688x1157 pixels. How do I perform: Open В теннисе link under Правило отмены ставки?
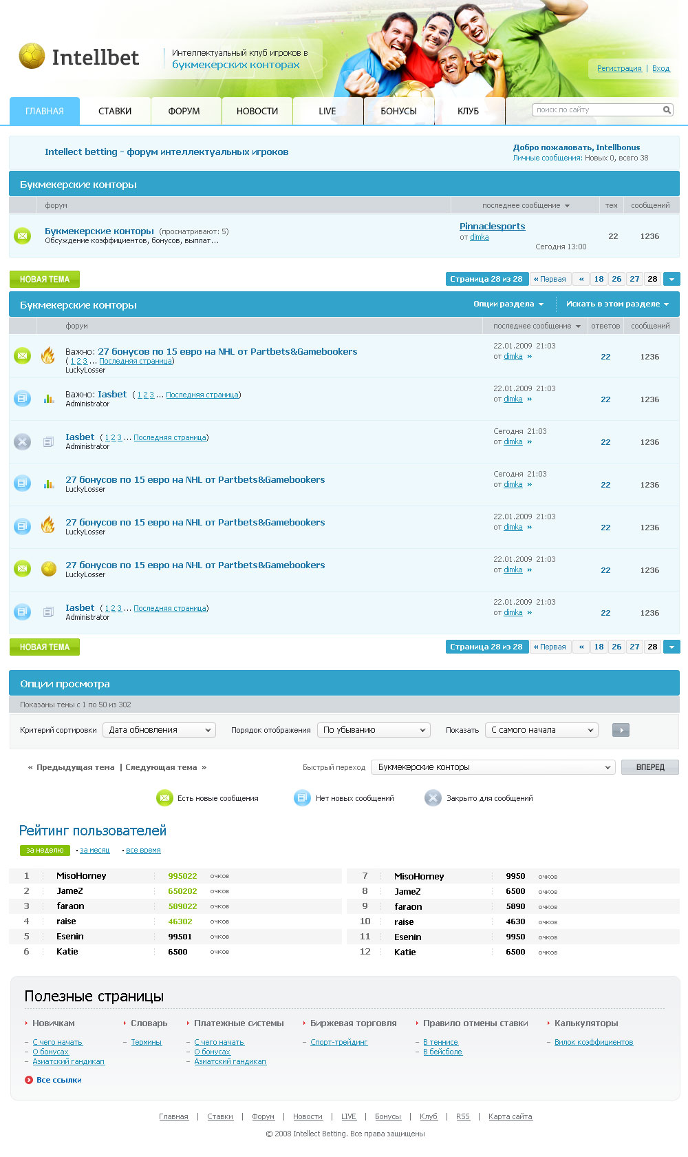pyautogui.click(x=440, y=1042)
